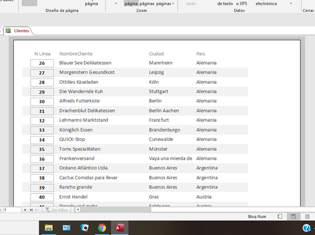Screen dimensions: 315x235
Task: Open File Explorer from the taskbar
Action: click(49, 228)
